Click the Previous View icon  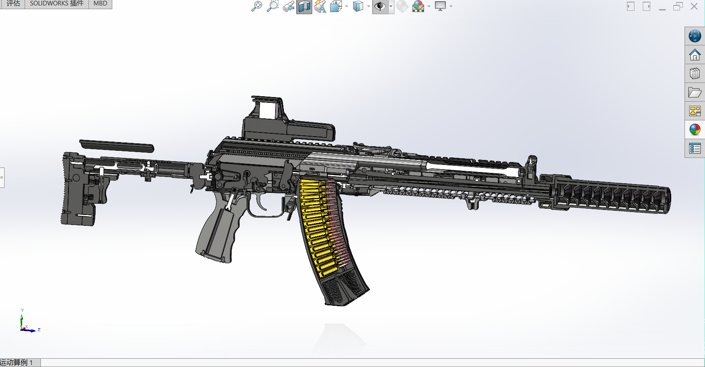(288, 6)
